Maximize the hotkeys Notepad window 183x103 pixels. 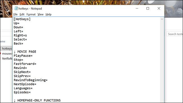click(148, 8)
